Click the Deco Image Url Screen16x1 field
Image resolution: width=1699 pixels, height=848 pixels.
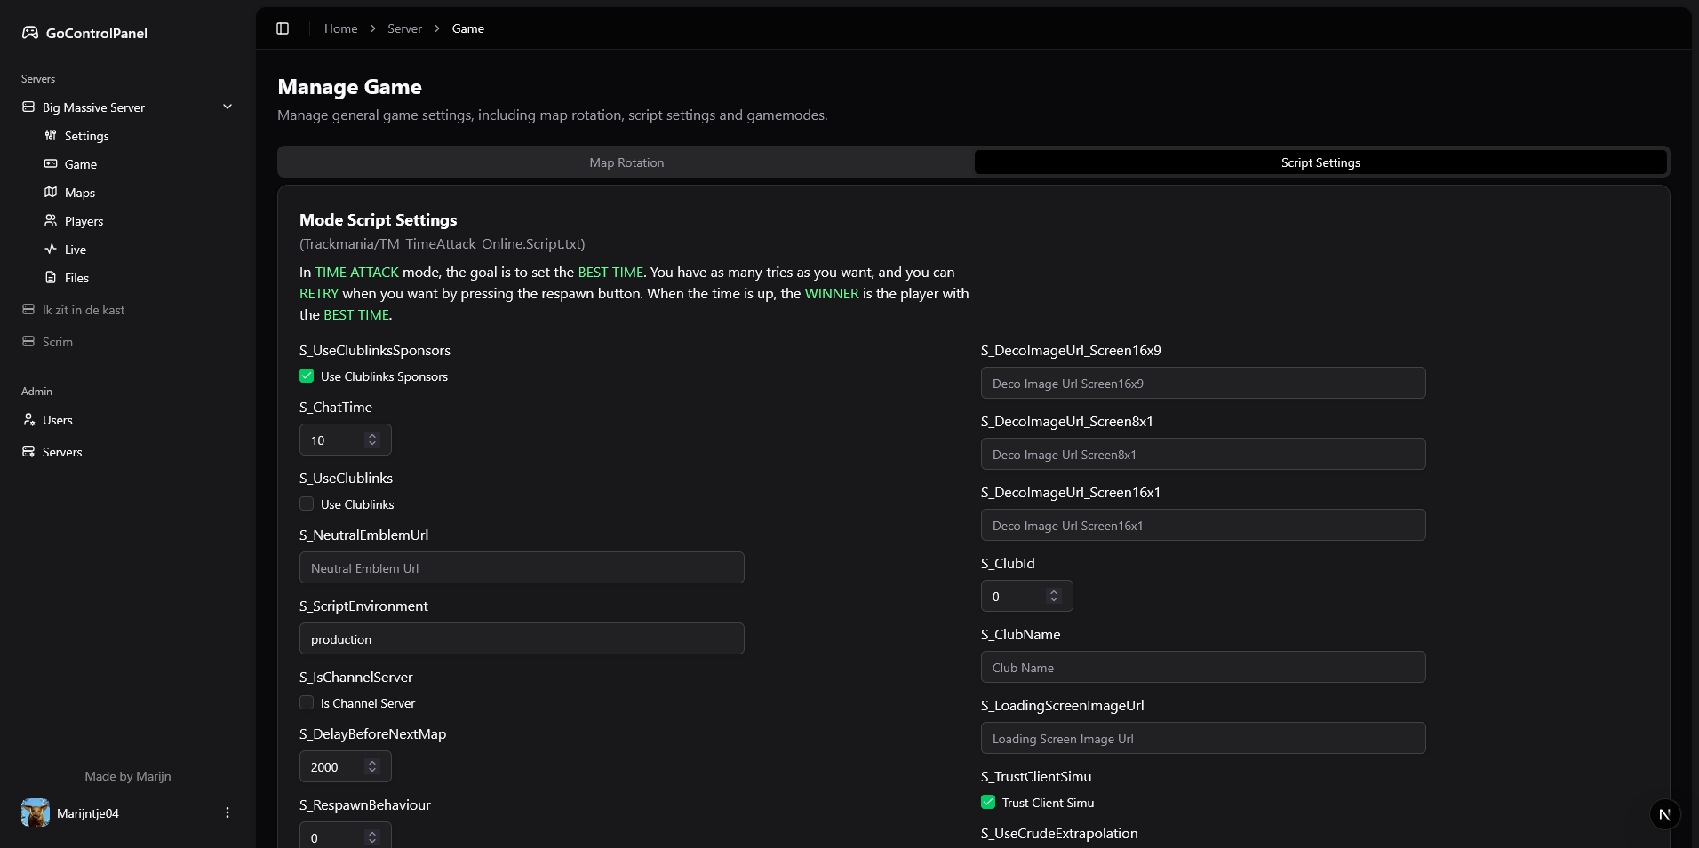[1203, 525]
